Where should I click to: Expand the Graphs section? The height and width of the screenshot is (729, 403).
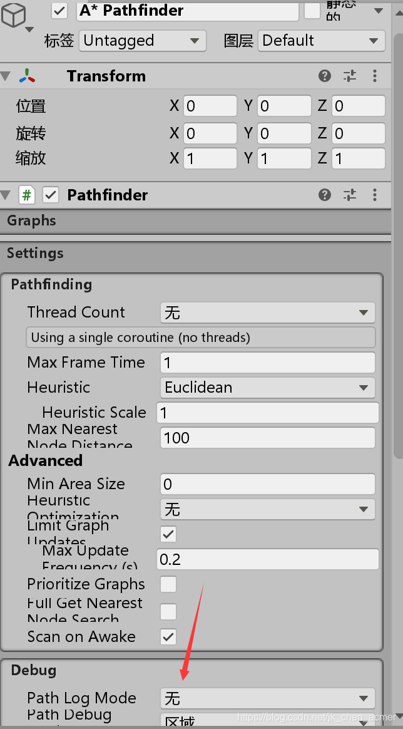[31, 220]
